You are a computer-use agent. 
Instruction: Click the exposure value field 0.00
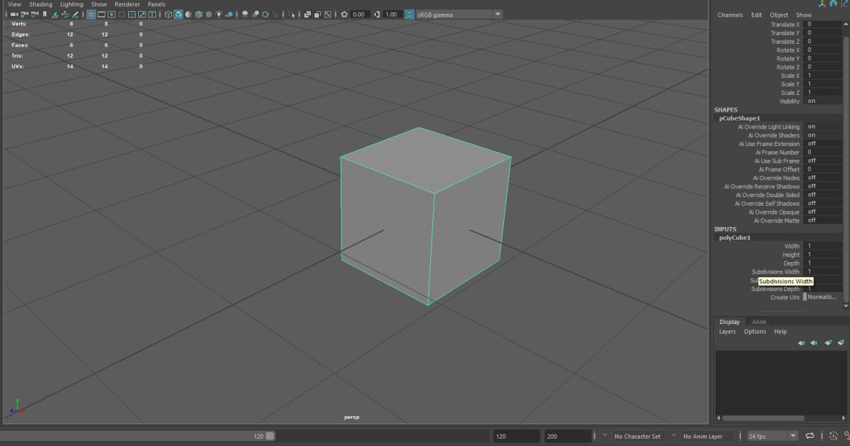coord(359,14)
